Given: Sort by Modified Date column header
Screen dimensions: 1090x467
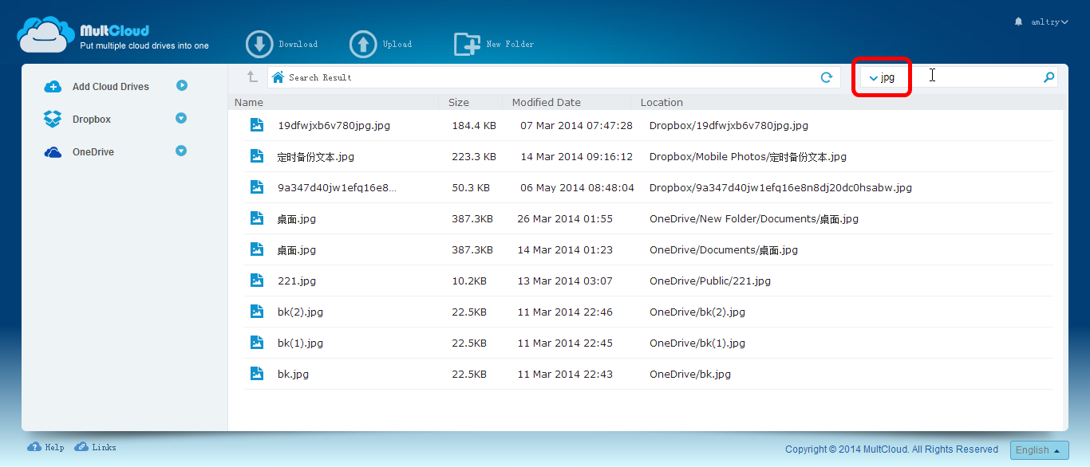Looking at the screenshot, I should pyautogui.click(x=547, y=102).
